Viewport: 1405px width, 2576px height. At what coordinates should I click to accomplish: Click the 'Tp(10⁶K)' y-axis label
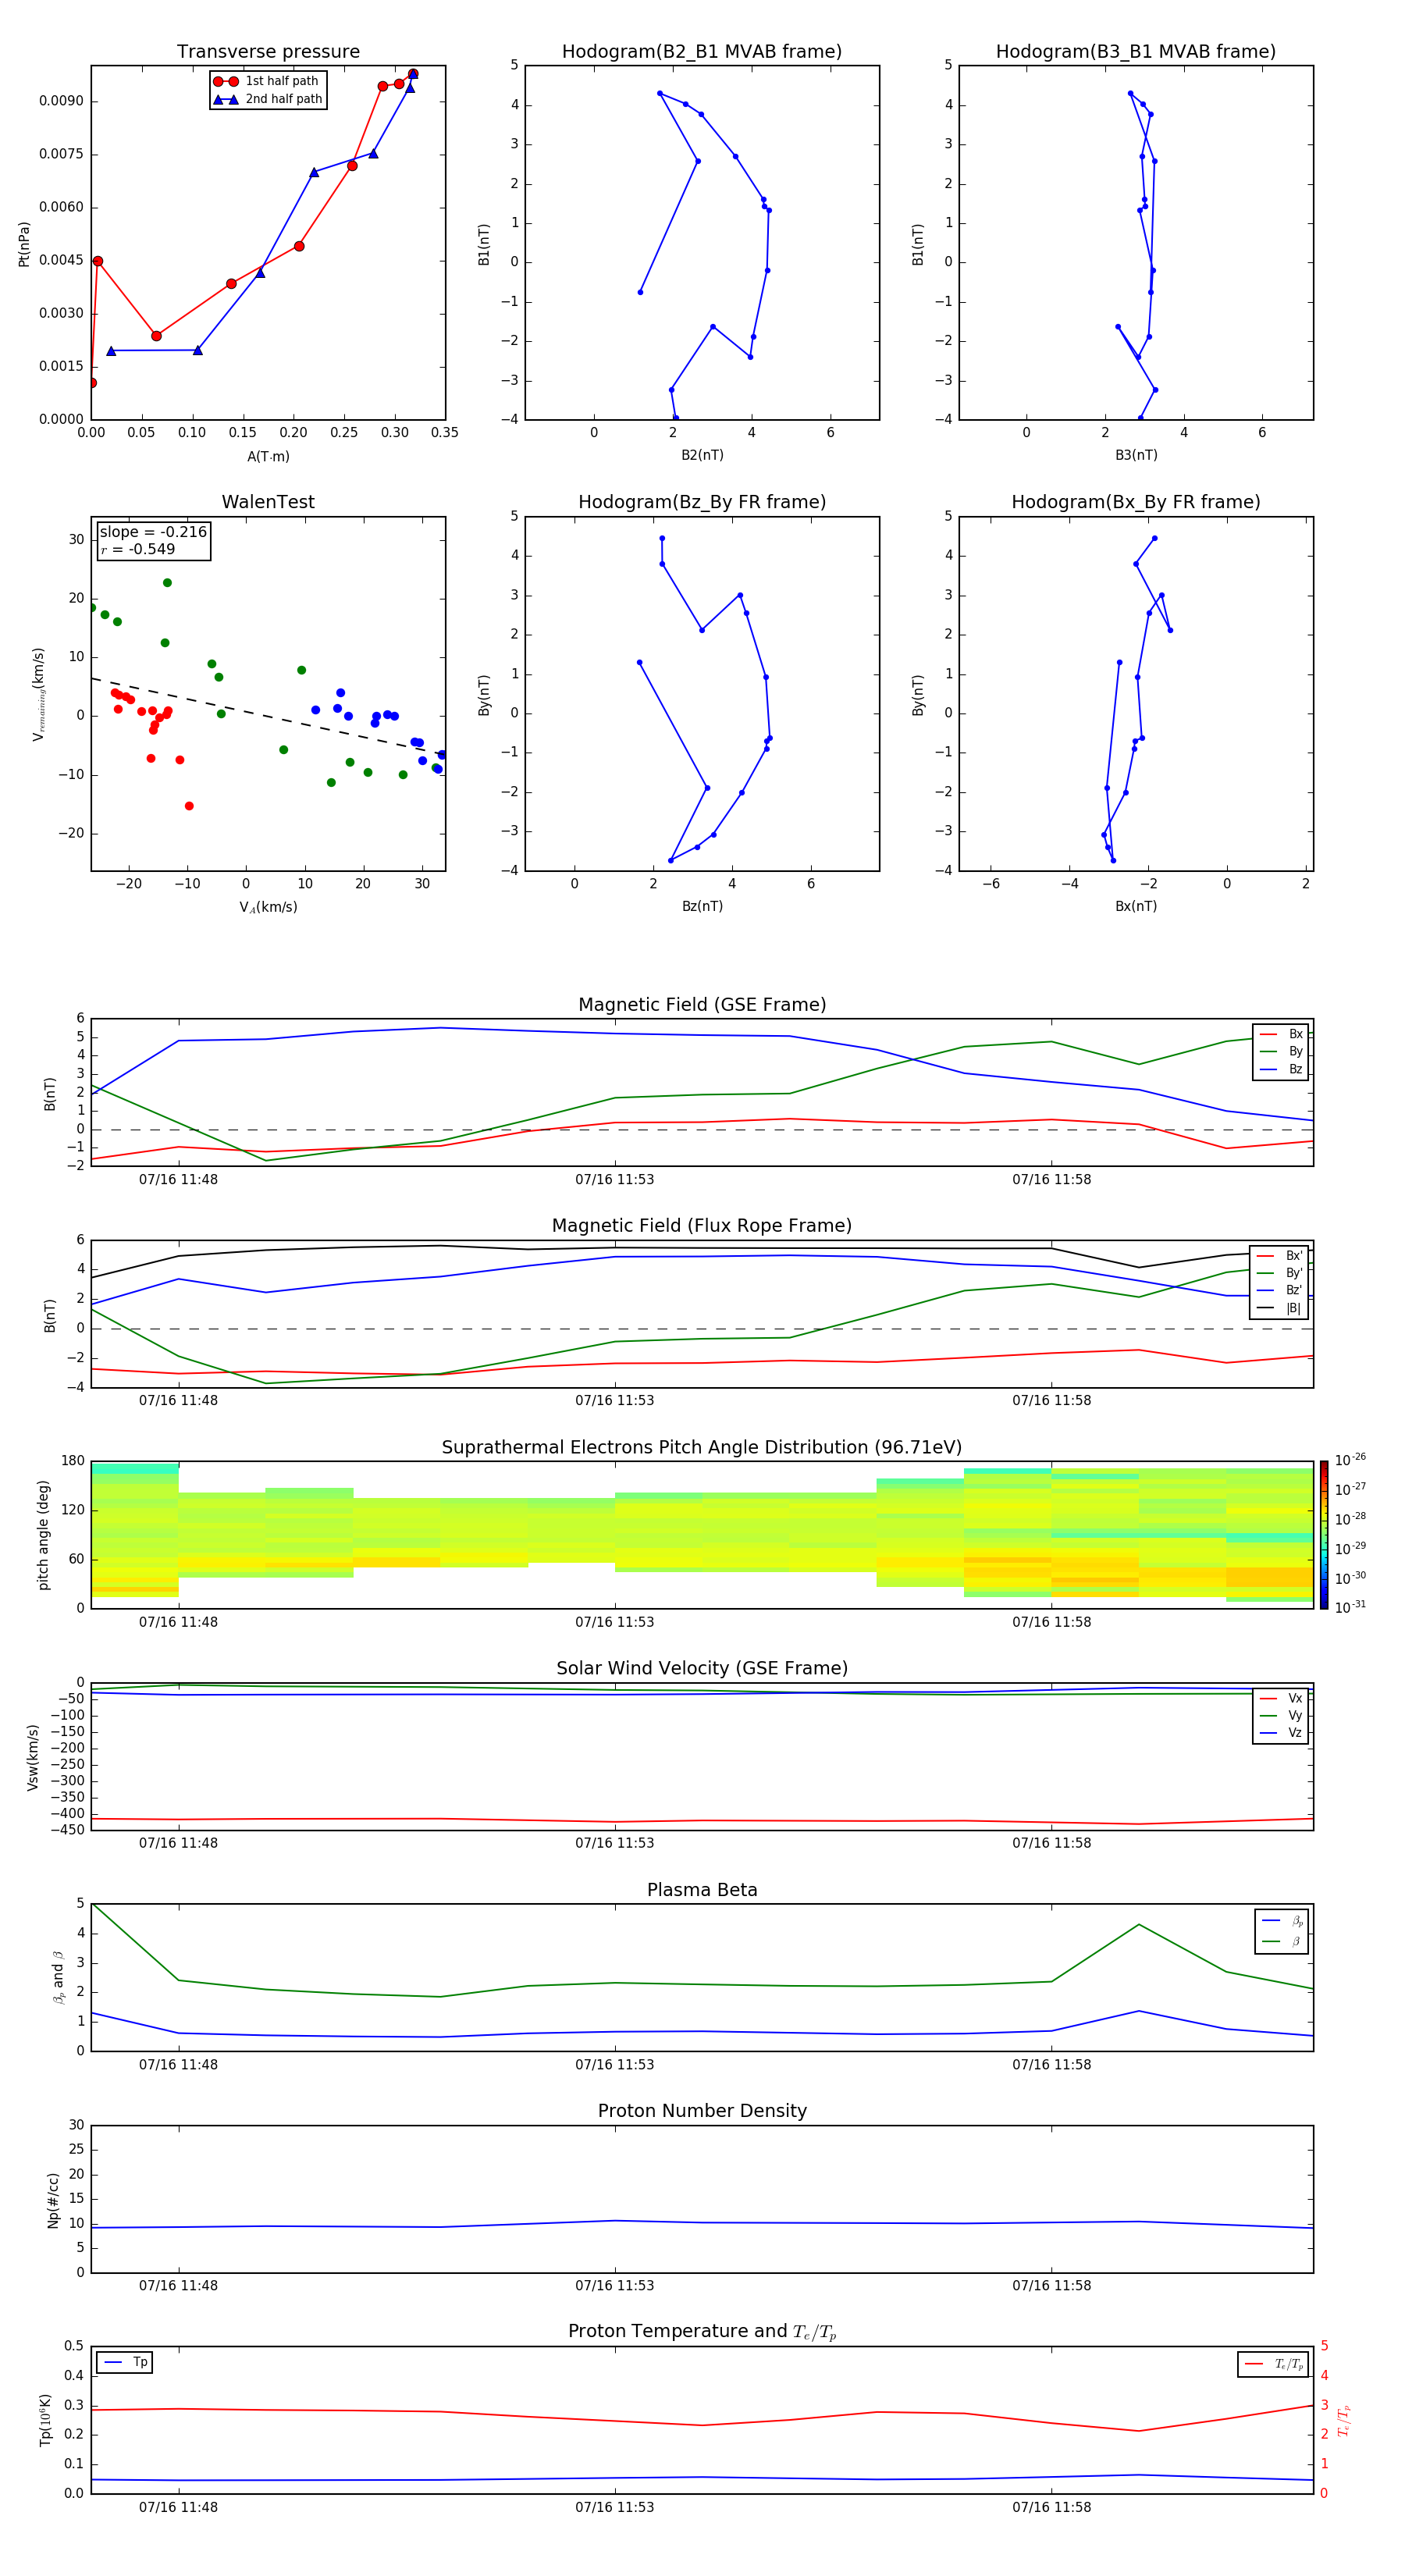tap(45, 2420)
